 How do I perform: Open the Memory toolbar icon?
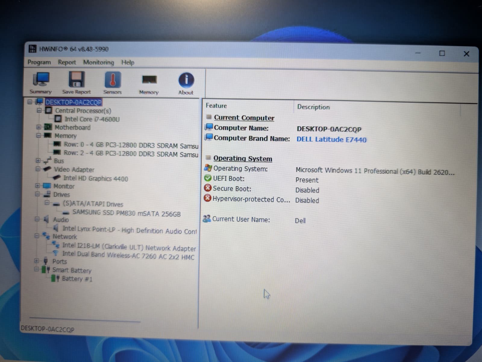[x=149, y=80]
